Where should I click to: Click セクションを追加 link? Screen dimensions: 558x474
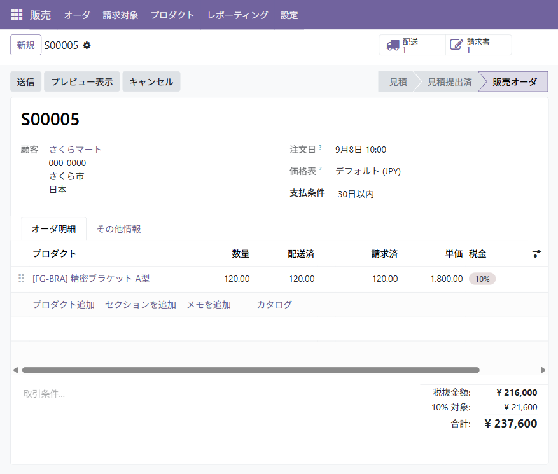(141, 305)
